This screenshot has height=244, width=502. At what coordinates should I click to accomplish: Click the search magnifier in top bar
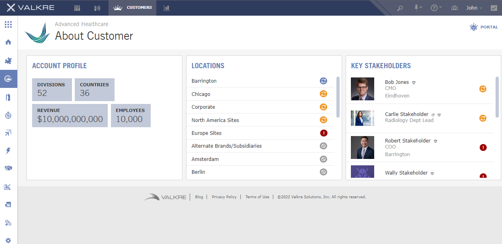(400, 8)
